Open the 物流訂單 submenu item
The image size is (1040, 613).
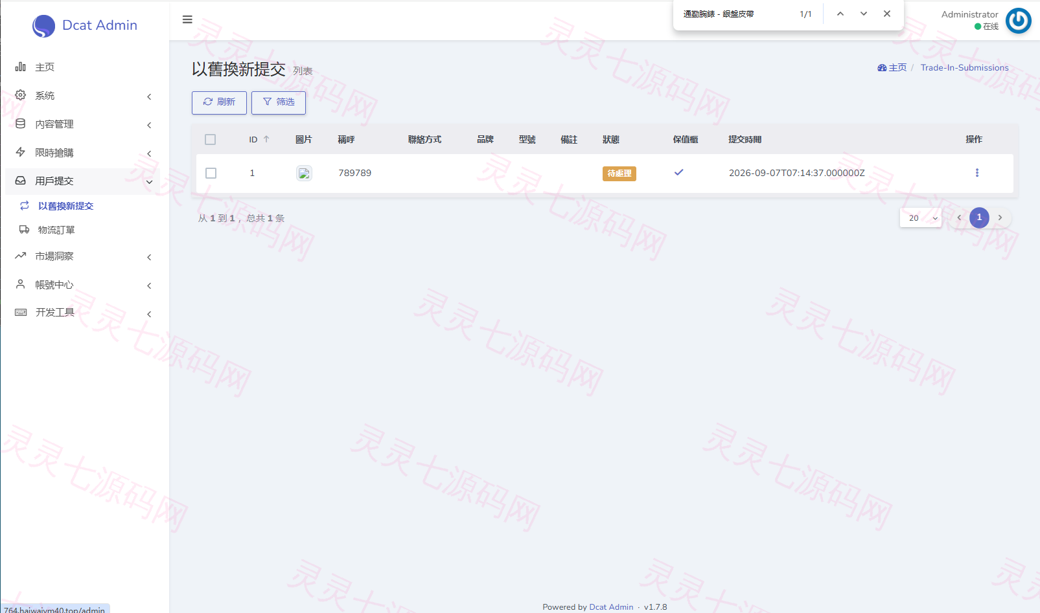click(x=83, y=230)
